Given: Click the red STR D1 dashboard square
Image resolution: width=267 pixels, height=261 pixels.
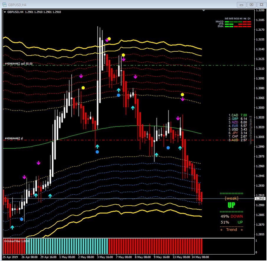Looking at the screenshot, I should tap(249, 24).
